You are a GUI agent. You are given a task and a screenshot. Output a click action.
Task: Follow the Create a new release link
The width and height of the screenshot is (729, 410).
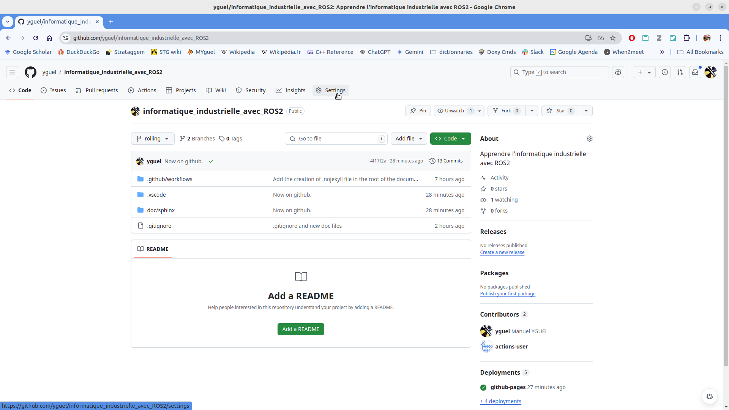pos(502,252)
